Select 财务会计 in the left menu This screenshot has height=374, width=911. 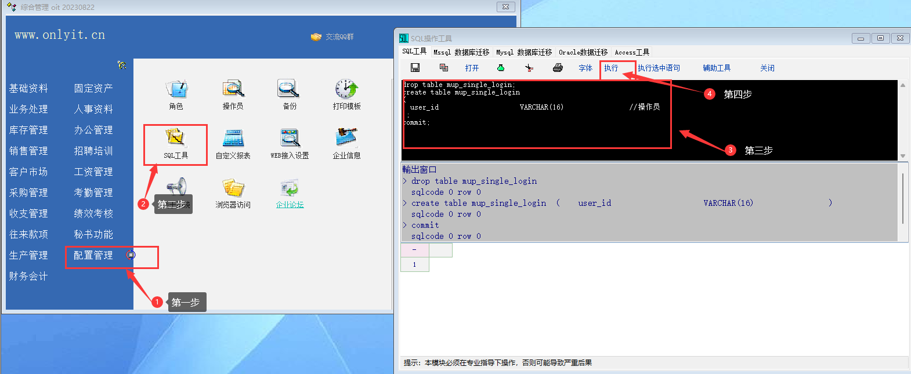coord(28,276)
